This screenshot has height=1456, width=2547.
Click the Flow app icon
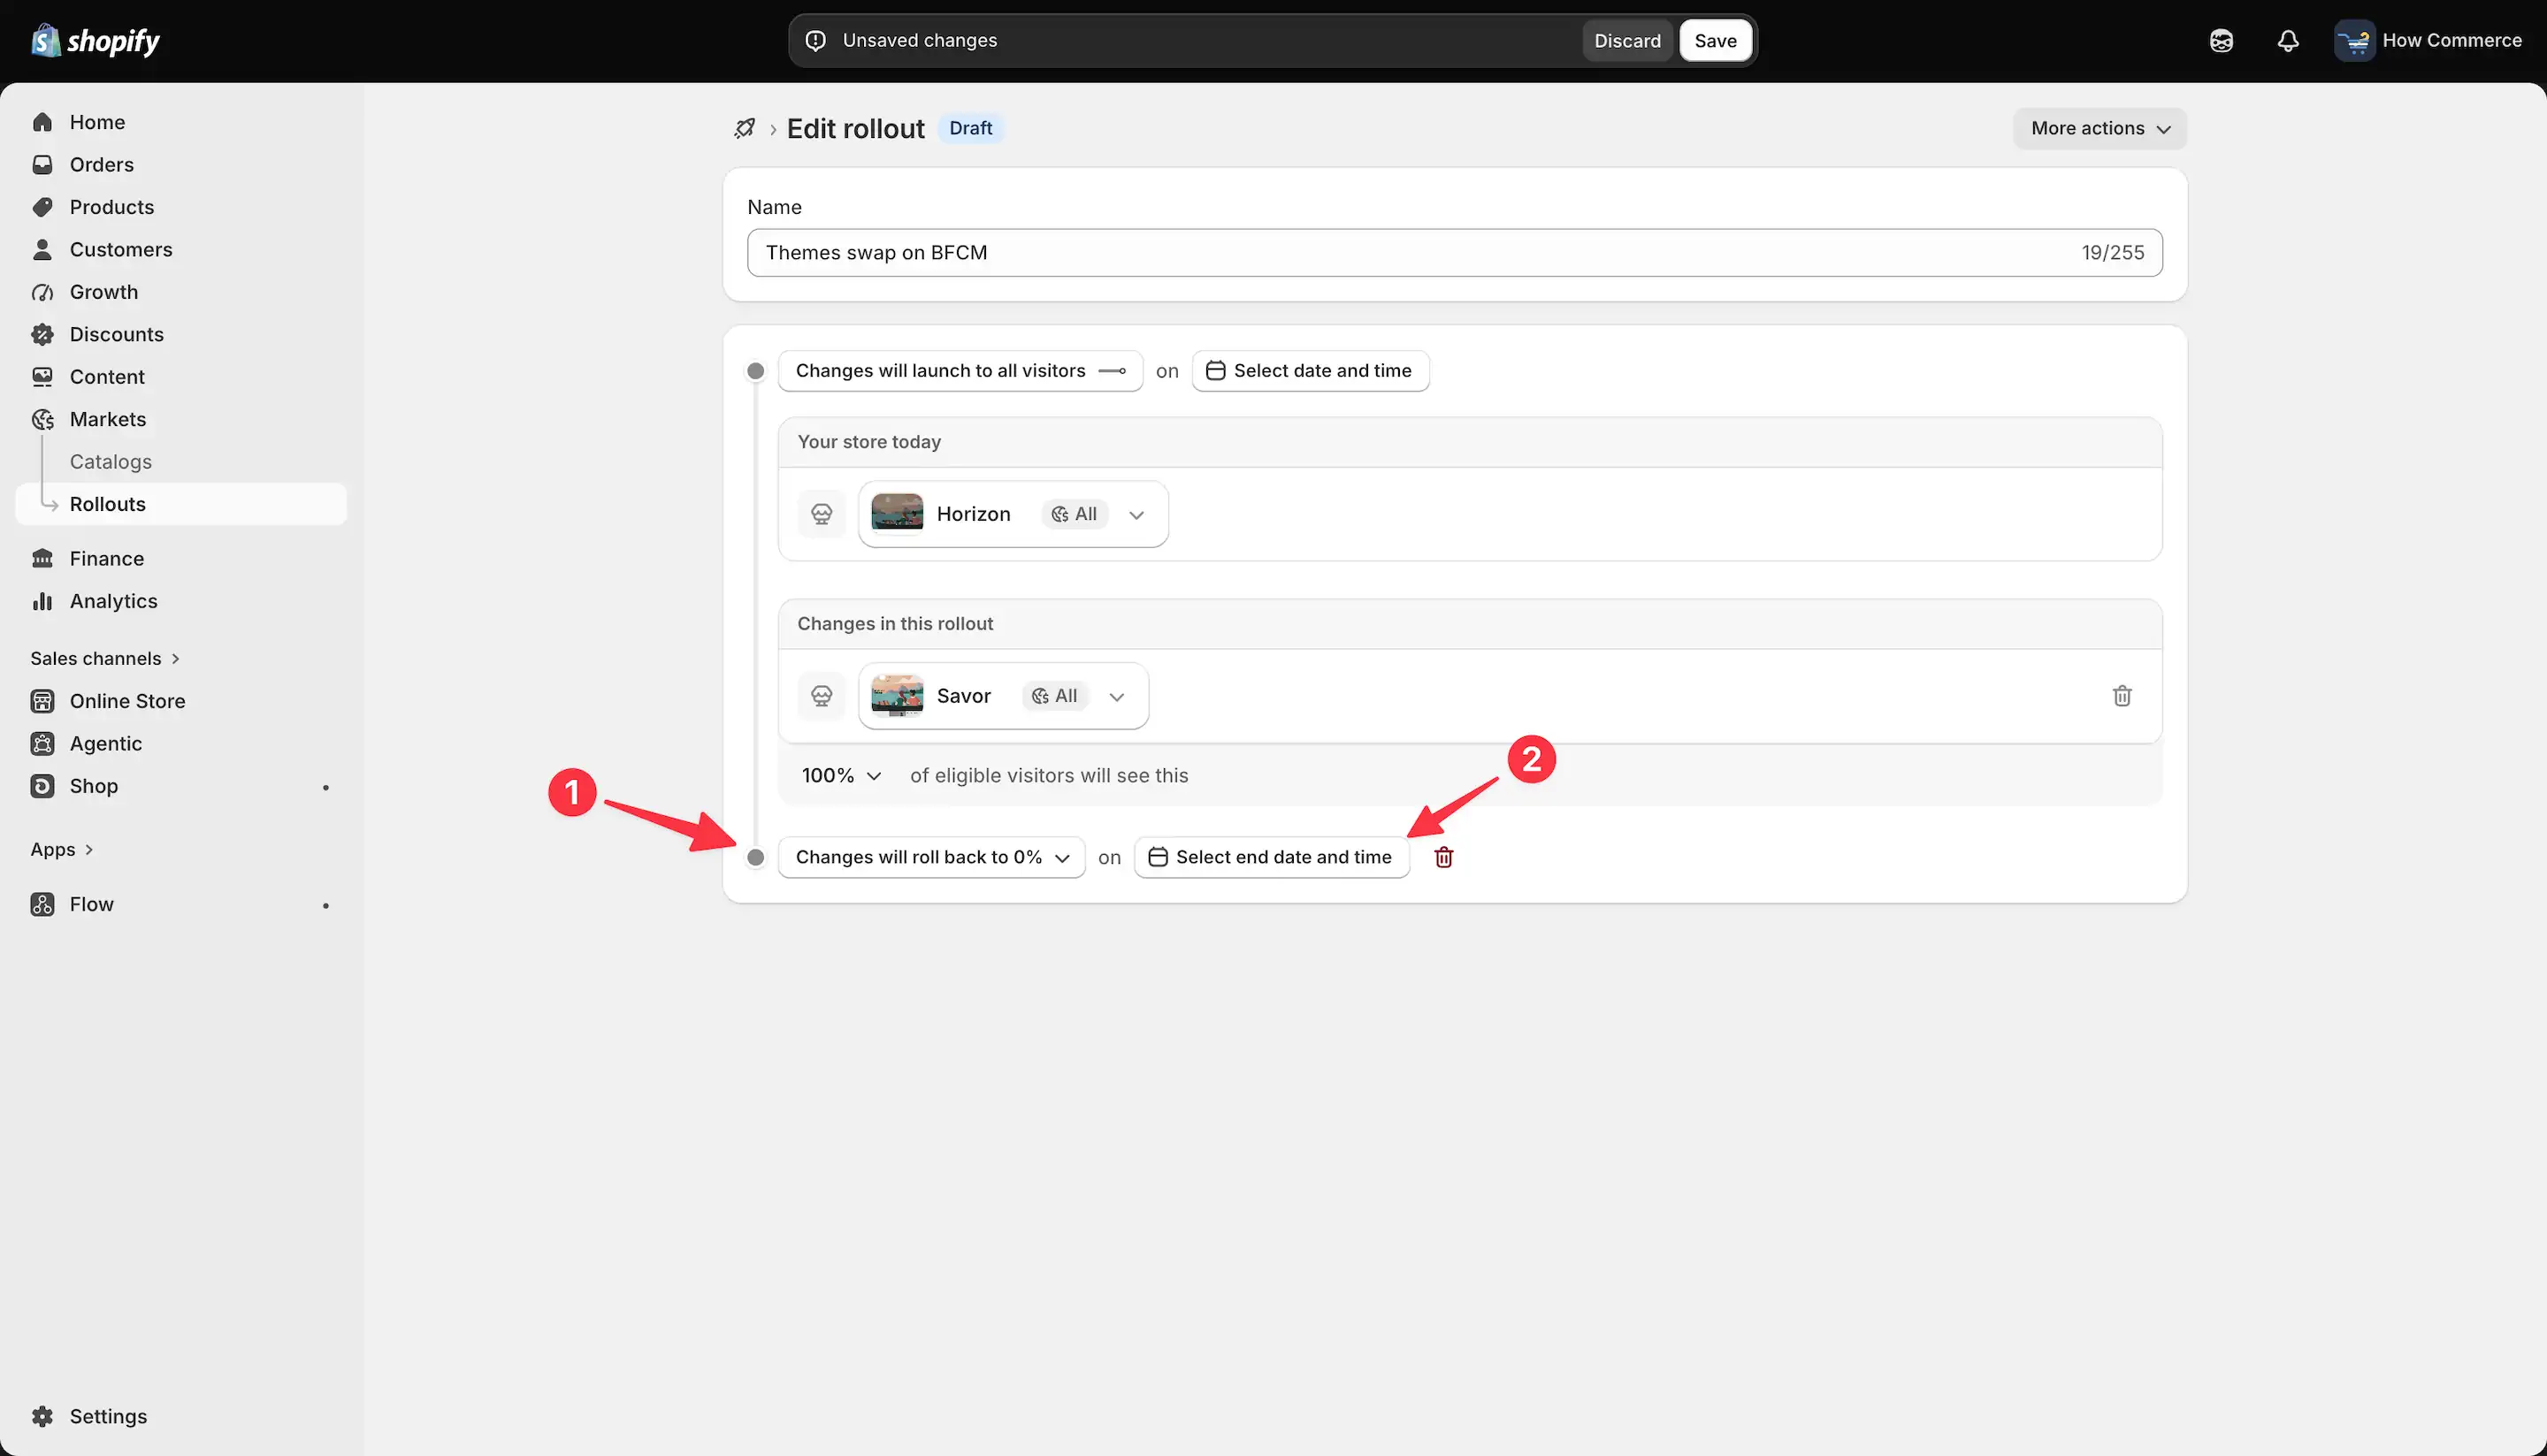42,904
